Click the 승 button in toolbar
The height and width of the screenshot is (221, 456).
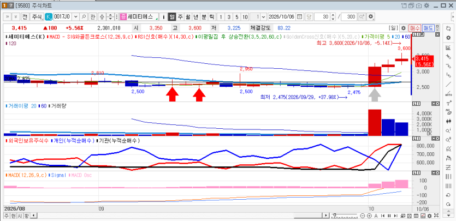point(102,17)
